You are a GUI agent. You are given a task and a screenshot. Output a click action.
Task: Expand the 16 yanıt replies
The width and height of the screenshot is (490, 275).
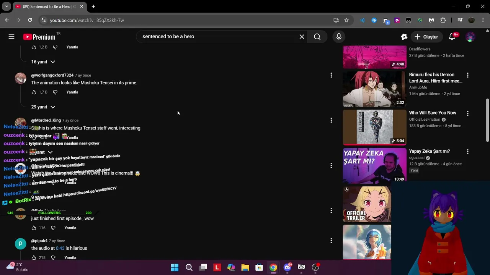point(43,62)
